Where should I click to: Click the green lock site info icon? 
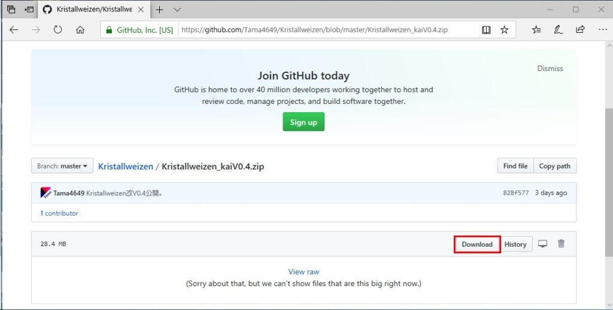[109, 30]
